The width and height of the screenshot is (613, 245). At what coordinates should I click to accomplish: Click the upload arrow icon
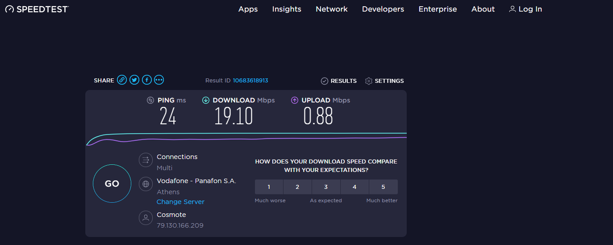coord(295,100)
